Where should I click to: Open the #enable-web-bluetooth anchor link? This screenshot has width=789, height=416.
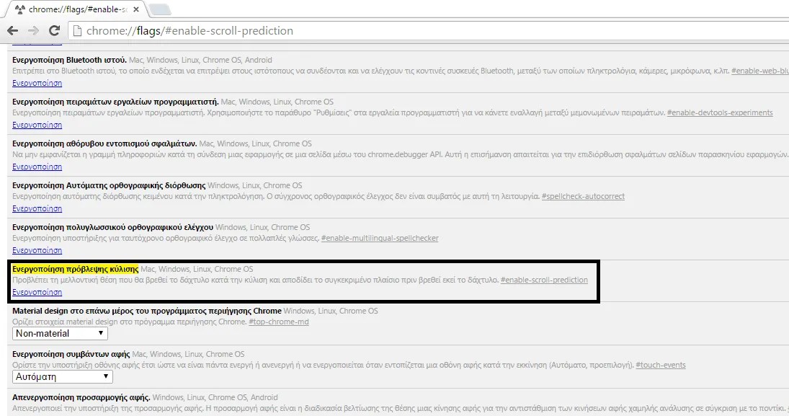(x=759, y=71)
